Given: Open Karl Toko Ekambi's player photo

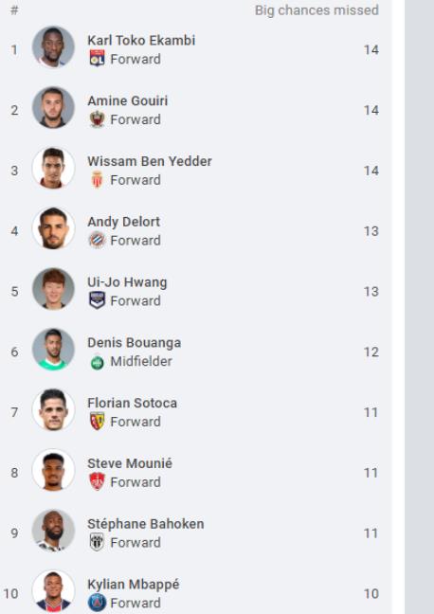Looking at the screenshot, I should click(53, 47).
